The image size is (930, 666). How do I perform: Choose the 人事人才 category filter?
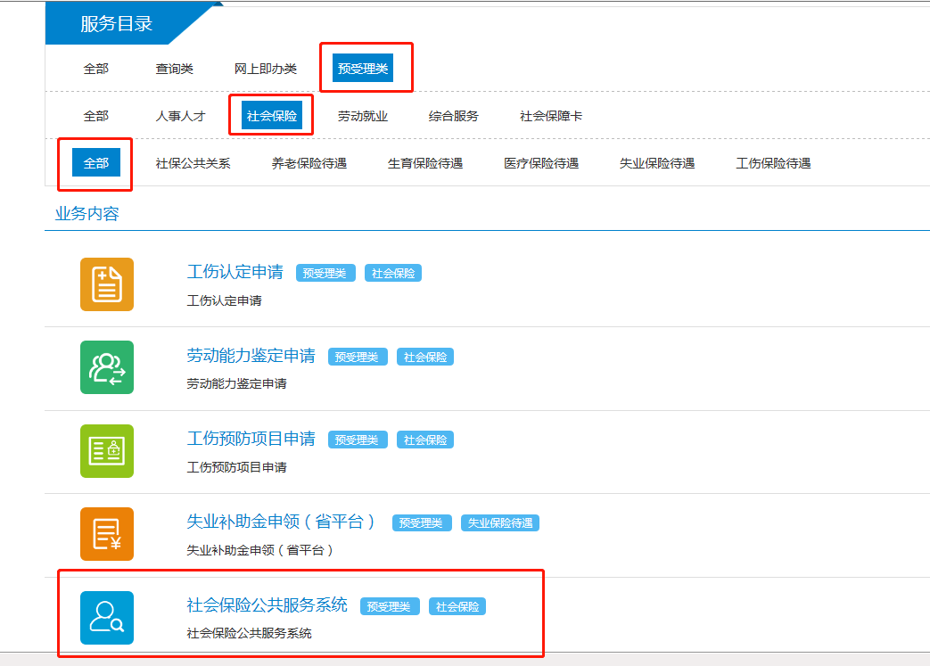click(180, 116)
